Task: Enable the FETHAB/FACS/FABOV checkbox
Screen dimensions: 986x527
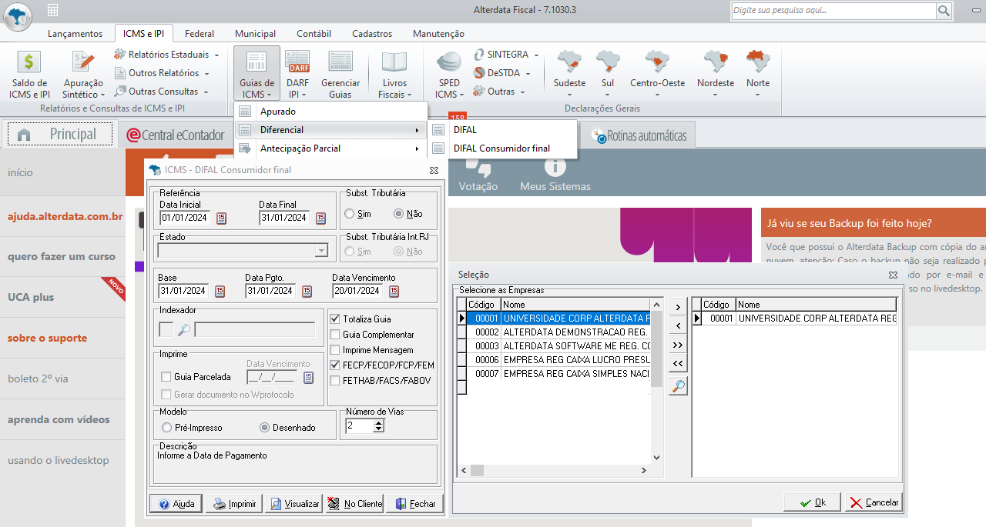Action: point(335,380)
